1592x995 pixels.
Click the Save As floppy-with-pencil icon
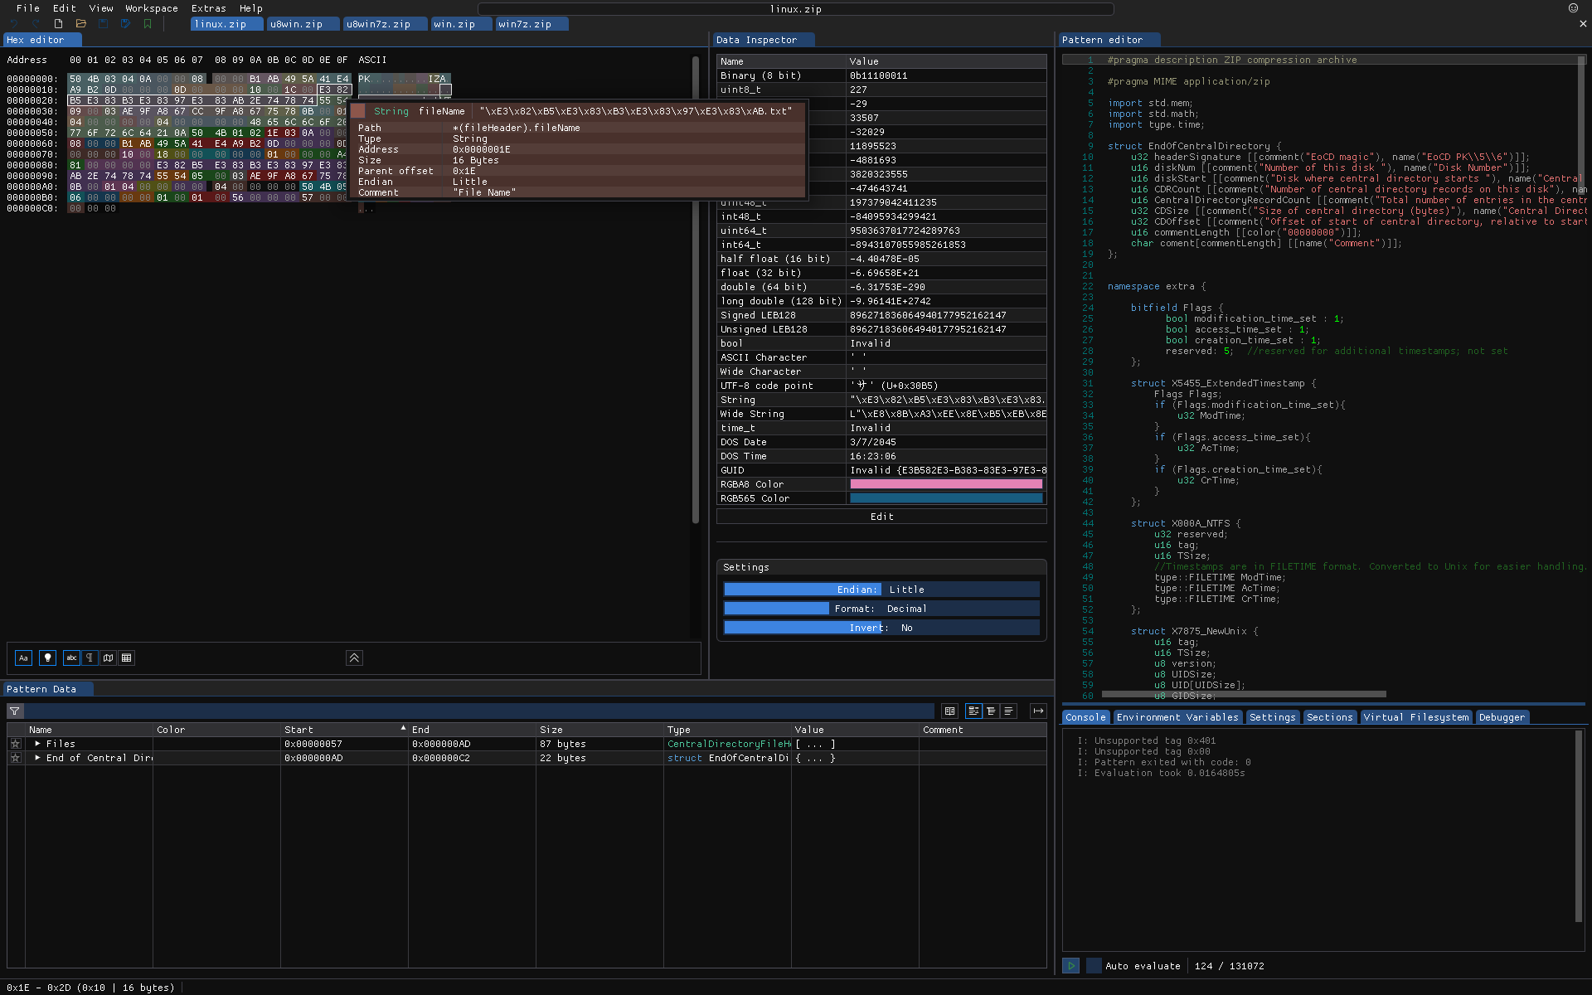(125, 24)
